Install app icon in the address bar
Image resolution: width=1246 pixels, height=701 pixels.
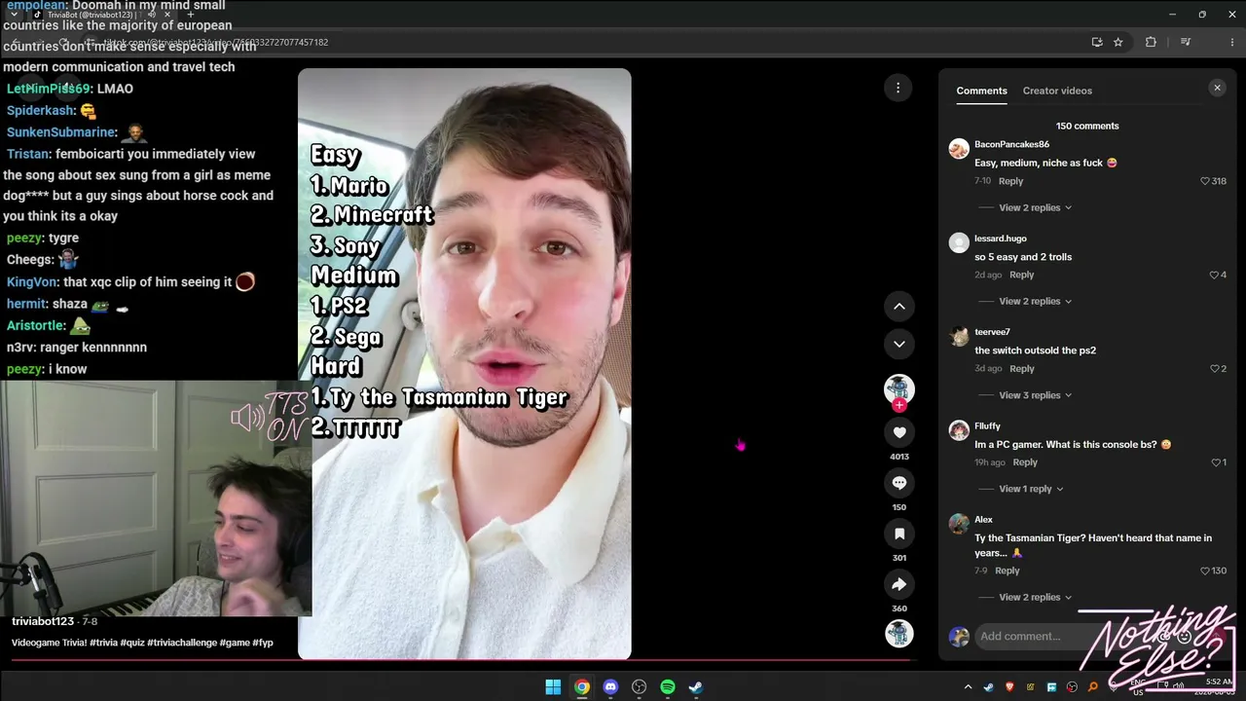point(1097,42)
